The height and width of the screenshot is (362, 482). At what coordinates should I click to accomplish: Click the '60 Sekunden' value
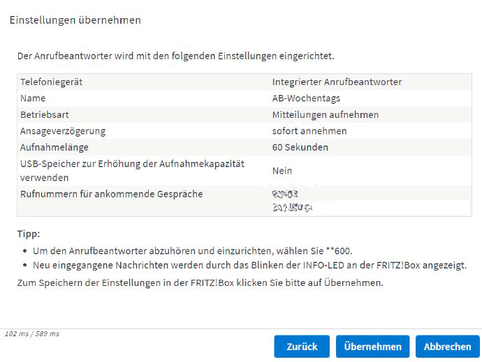coord(300,147)
